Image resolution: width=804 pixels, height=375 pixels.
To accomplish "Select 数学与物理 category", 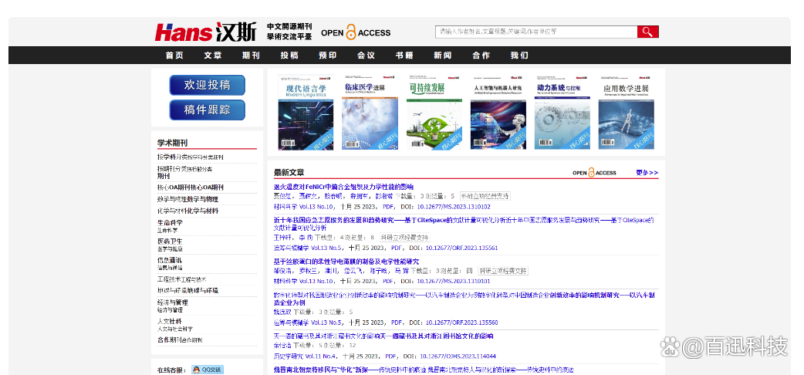I will click(187, 199).
